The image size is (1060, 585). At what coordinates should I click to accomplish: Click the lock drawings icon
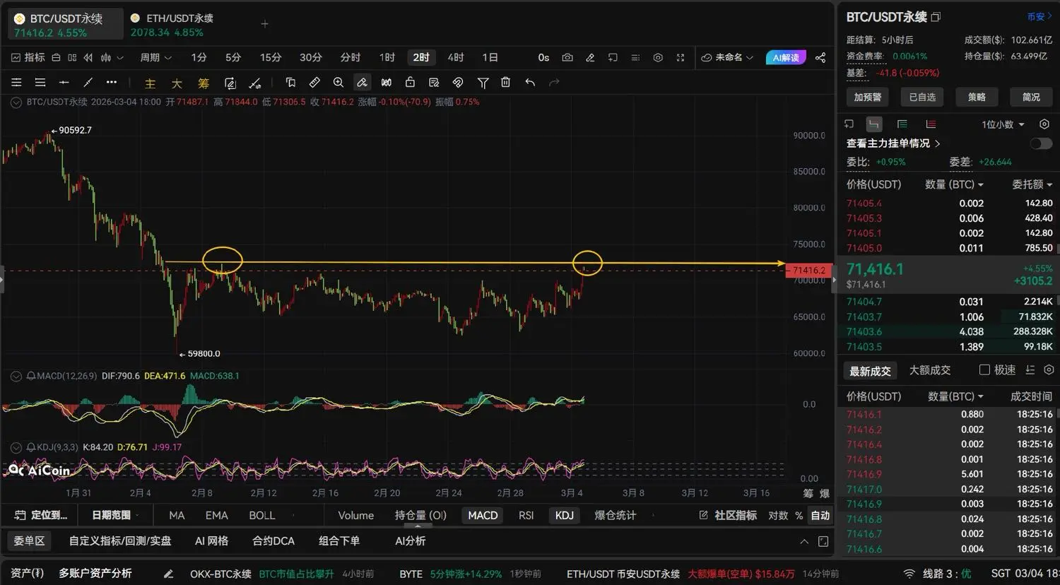410,83
